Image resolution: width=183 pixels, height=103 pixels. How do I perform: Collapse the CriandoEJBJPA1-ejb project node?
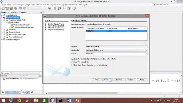pos(2,17)
